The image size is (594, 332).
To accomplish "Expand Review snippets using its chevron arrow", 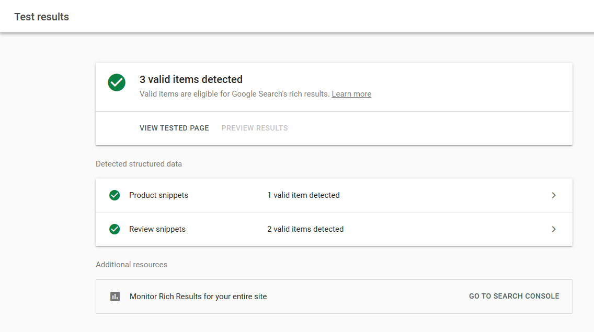I will point(554,229).
